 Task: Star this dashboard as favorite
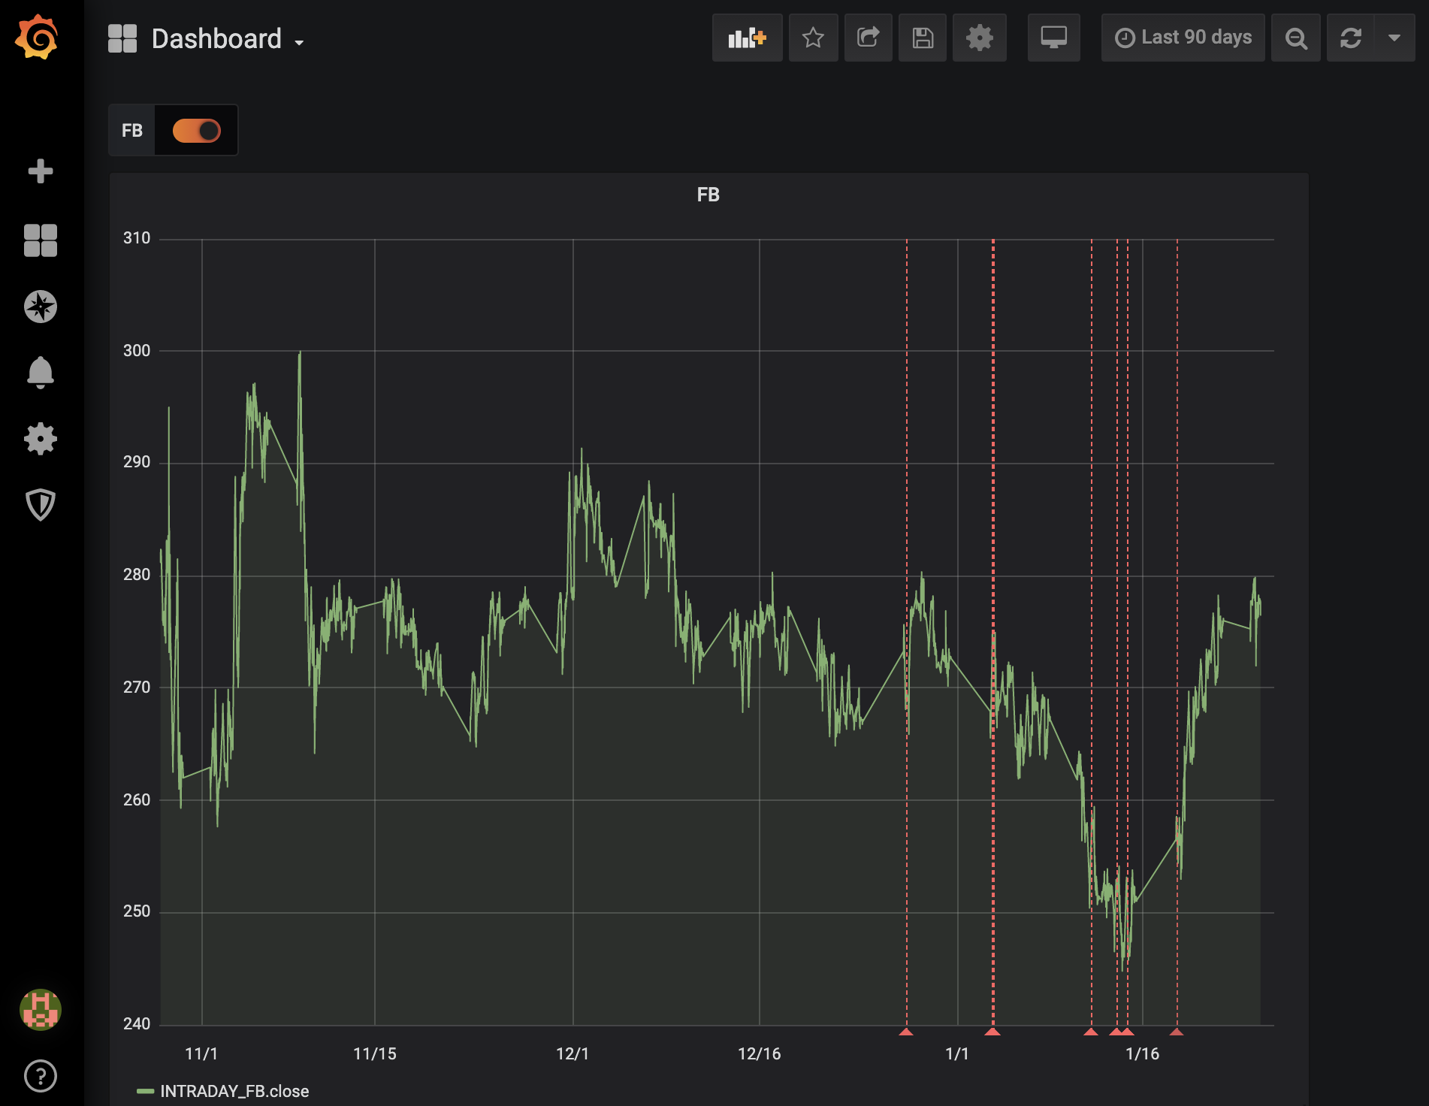(813, 38)
